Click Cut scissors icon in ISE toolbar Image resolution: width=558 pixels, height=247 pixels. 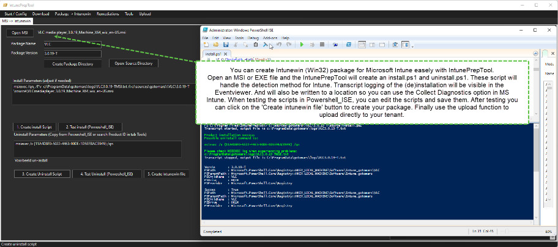coord(236,45)
